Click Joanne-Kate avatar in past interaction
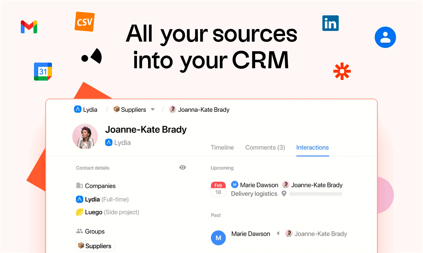Viewport: 423px width, 253px height. (289, 233)
